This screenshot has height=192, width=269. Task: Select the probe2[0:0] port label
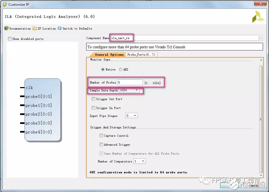[39, 114]
